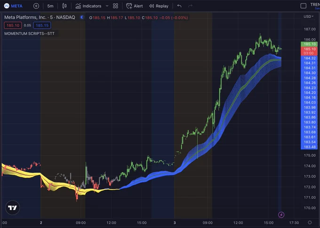
Task: Open the candlestick chart style menu
Action: [64, 6]
